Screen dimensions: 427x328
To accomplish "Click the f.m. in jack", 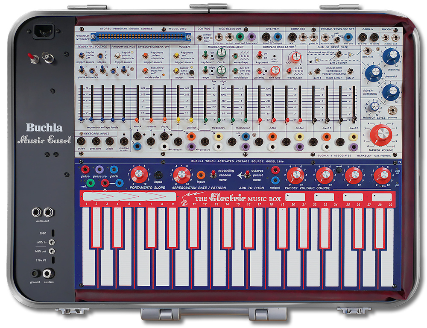I will 219,37.
